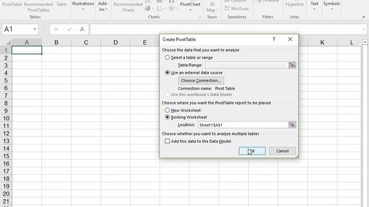This screenshot has height=207, width=369.
Task: Expand the Text group dropdown
Action: (x=314, y=9)
